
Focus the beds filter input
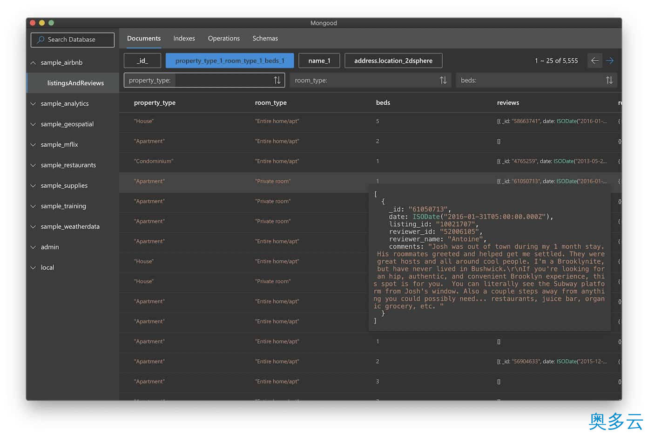tap(536, 80)
